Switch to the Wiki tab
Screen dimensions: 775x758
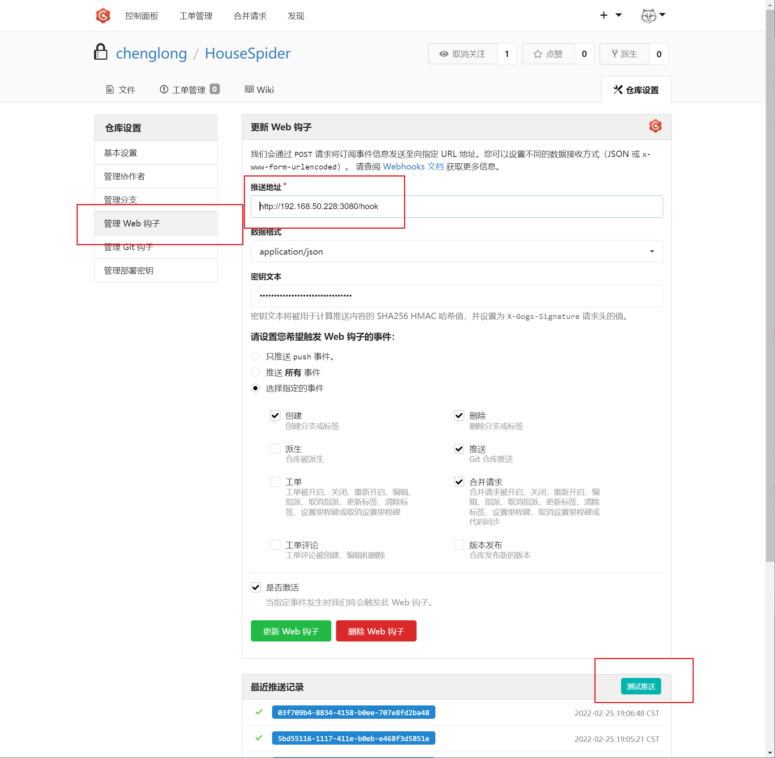(x=260, y=89)
